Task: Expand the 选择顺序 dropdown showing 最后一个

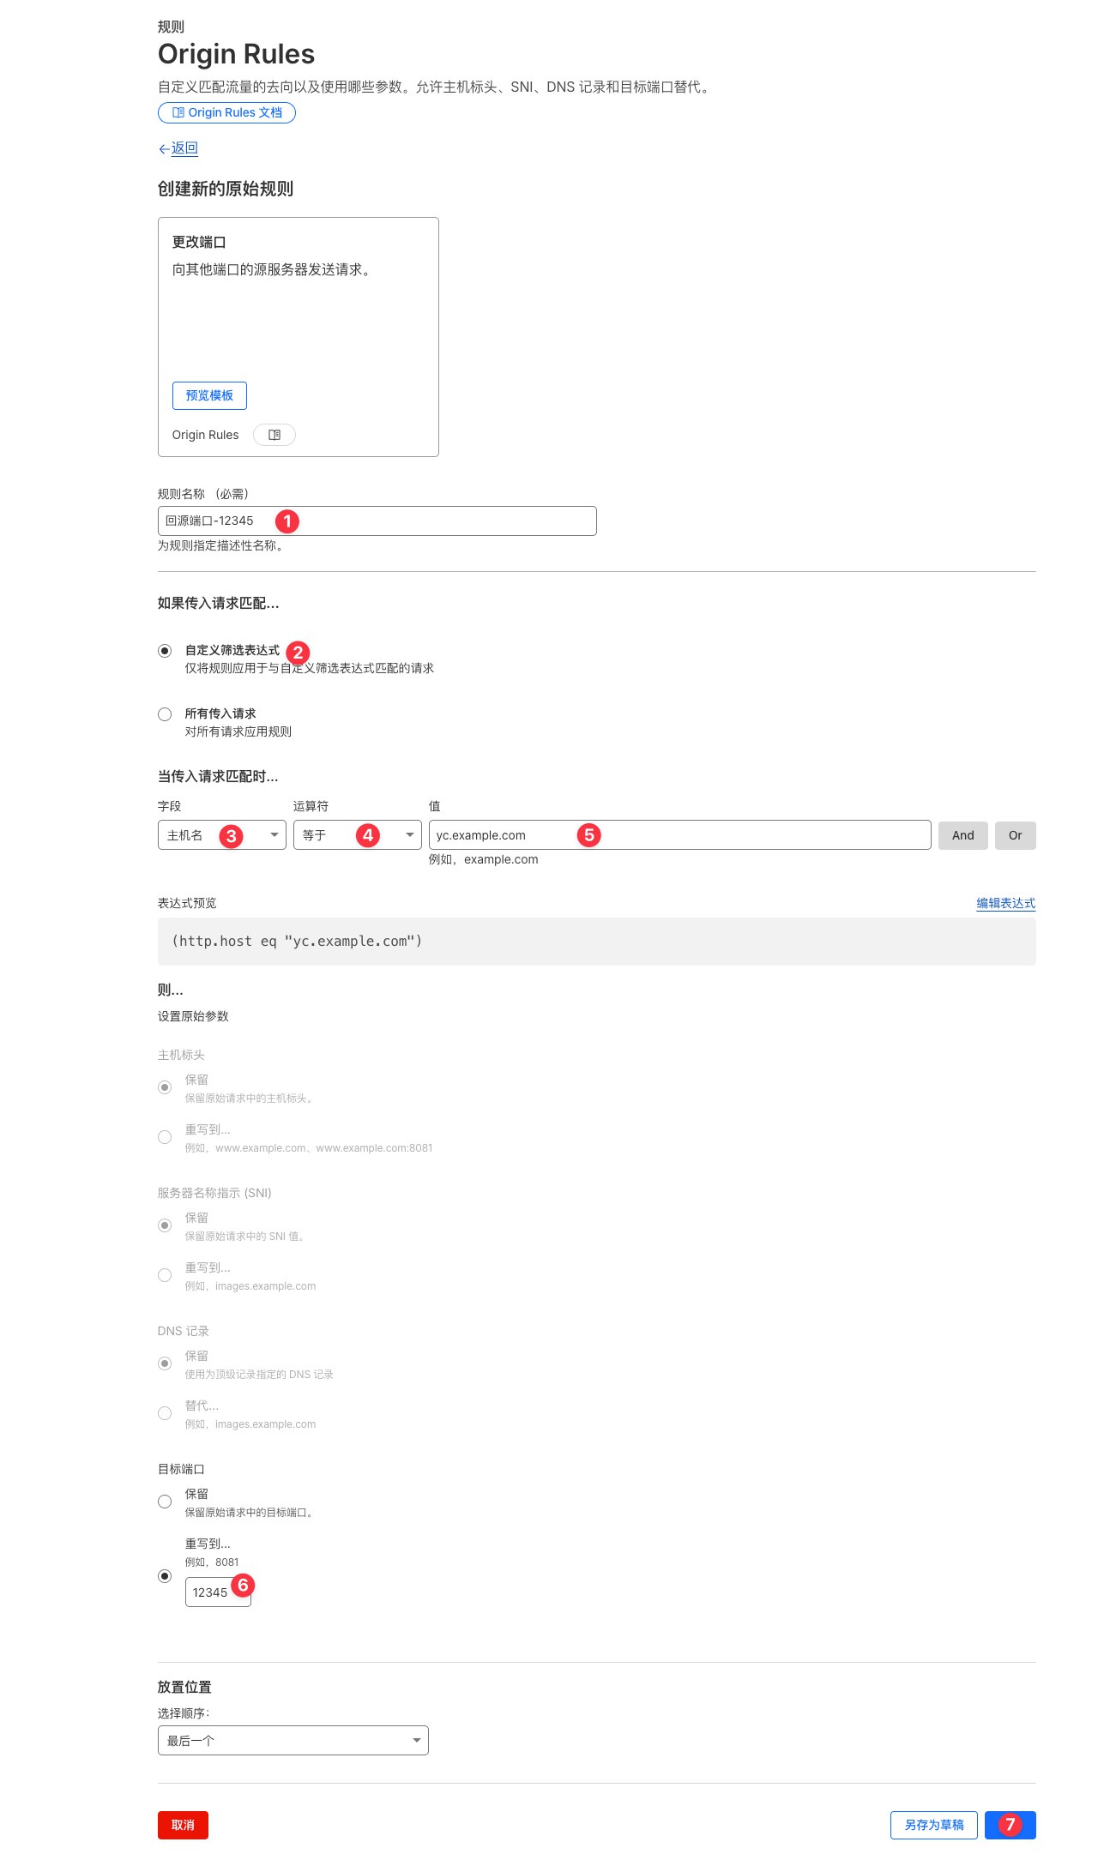Action: pyautogui.click(x=293, y=1740)
